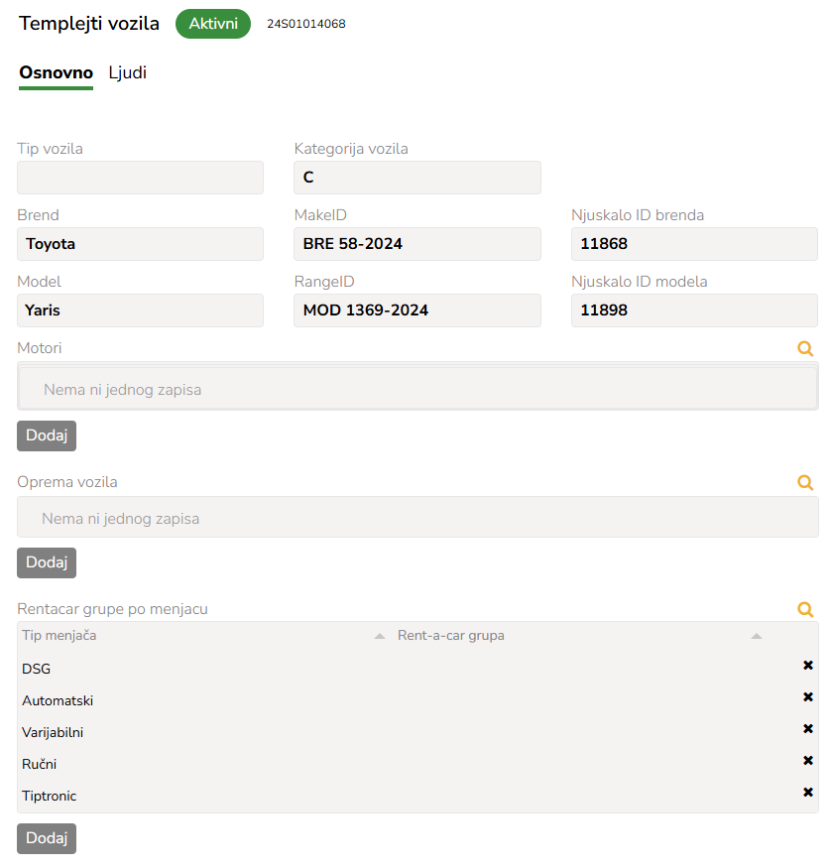Image resolution: width=831 pixels, height=868 pixels.
Task: Sort by Rent-a-car grupa column arrow
Action: [757, 636]
